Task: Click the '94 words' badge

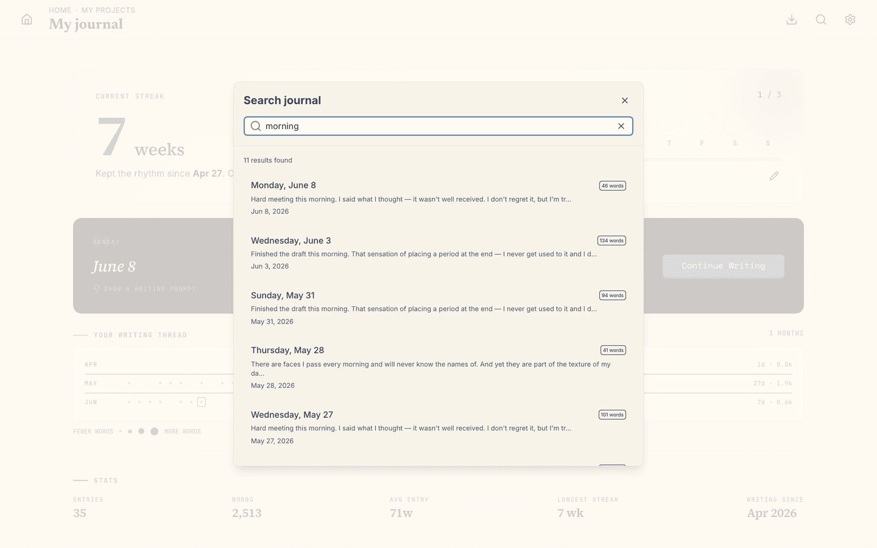Action: pyautogui.click(x=613, y=295)
